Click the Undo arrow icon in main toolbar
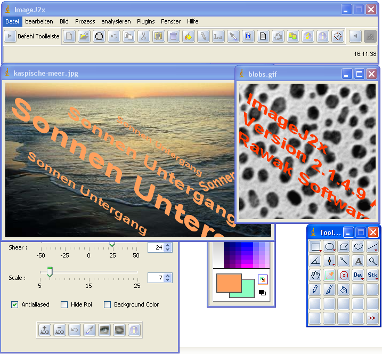The width and height of the screenshot is (382, 354). (114, 37)
